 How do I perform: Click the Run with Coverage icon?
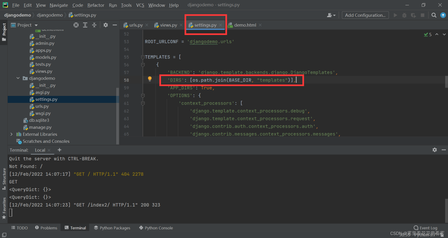click(413, 15)
